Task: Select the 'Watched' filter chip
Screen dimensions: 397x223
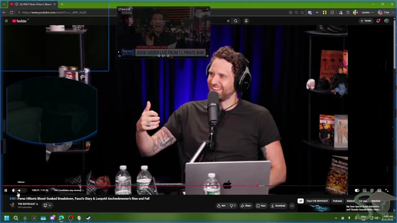Action: (376, 201)
